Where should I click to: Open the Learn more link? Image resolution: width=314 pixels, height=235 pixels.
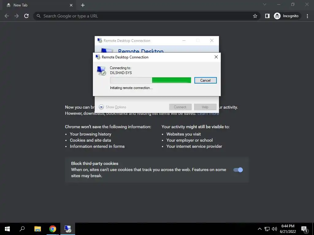click(x=208, y=113)
